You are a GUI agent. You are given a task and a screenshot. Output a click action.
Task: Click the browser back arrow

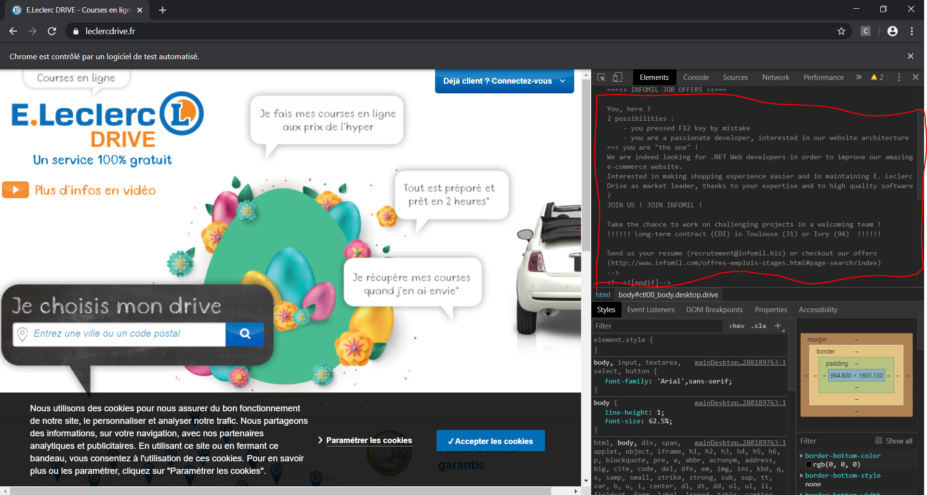(13, 31)
